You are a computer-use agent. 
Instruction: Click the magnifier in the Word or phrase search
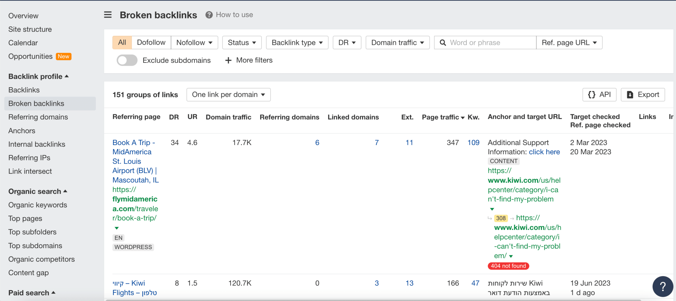click(443, 42)
